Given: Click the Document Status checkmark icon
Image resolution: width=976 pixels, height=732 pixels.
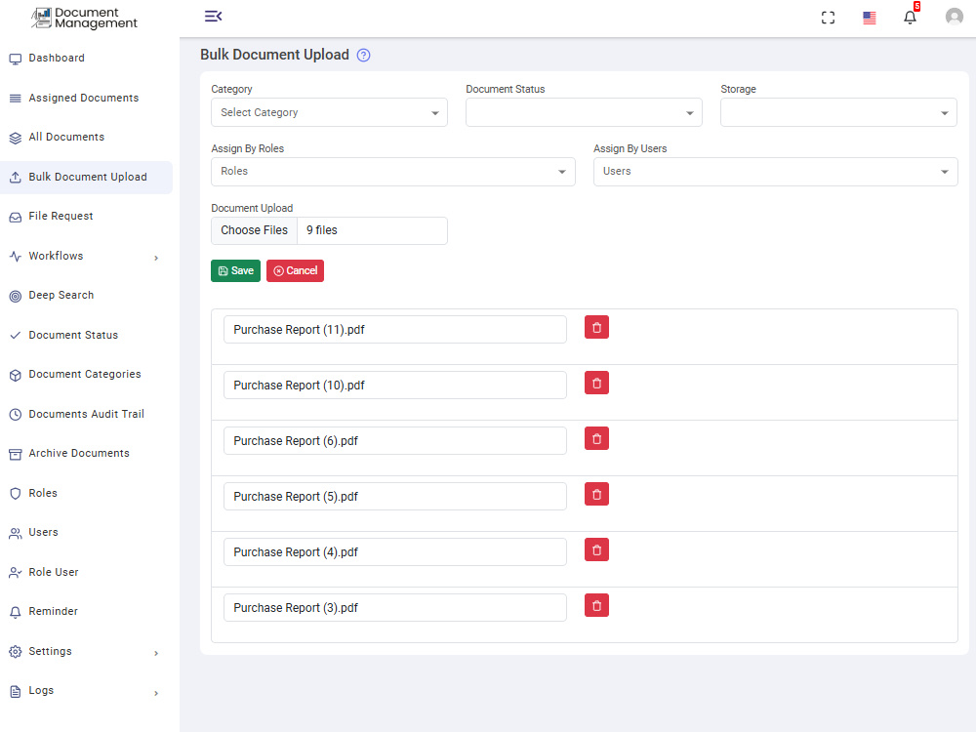Looking at the screenshot, I should click(x=16, y=336).
